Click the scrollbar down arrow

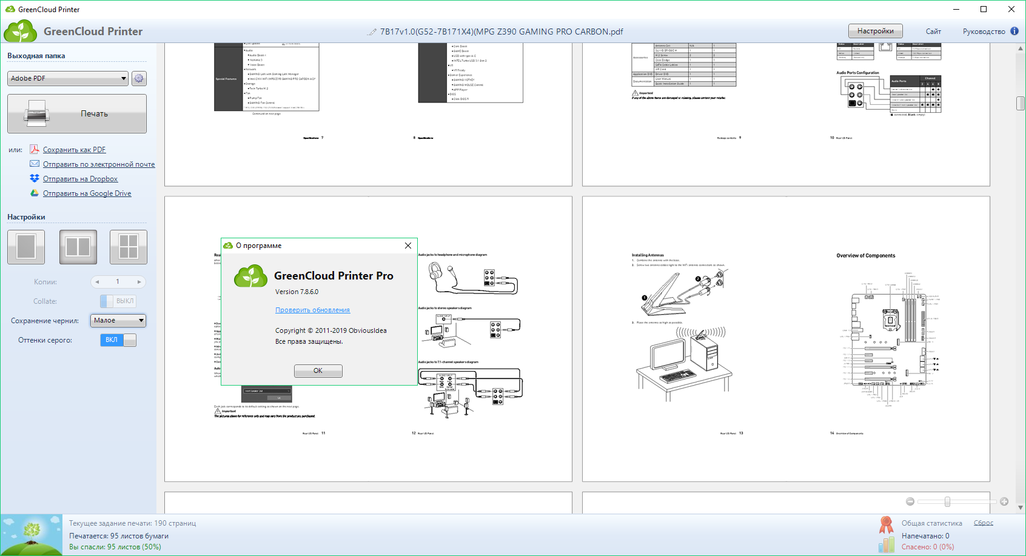1021,507
